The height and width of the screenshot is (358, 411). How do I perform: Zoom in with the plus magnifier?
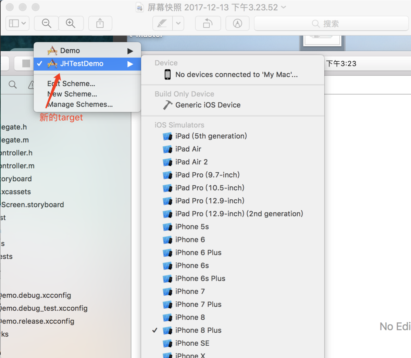(x=71, y=23)
